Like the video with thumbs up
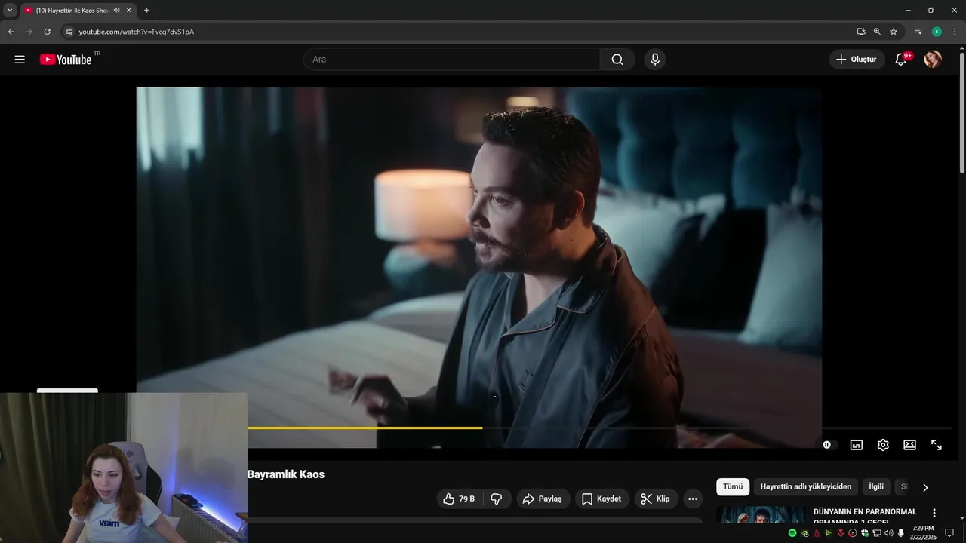The width and height of the screenshot is (966, 543). pyautogui.click(x=459, y=499)
